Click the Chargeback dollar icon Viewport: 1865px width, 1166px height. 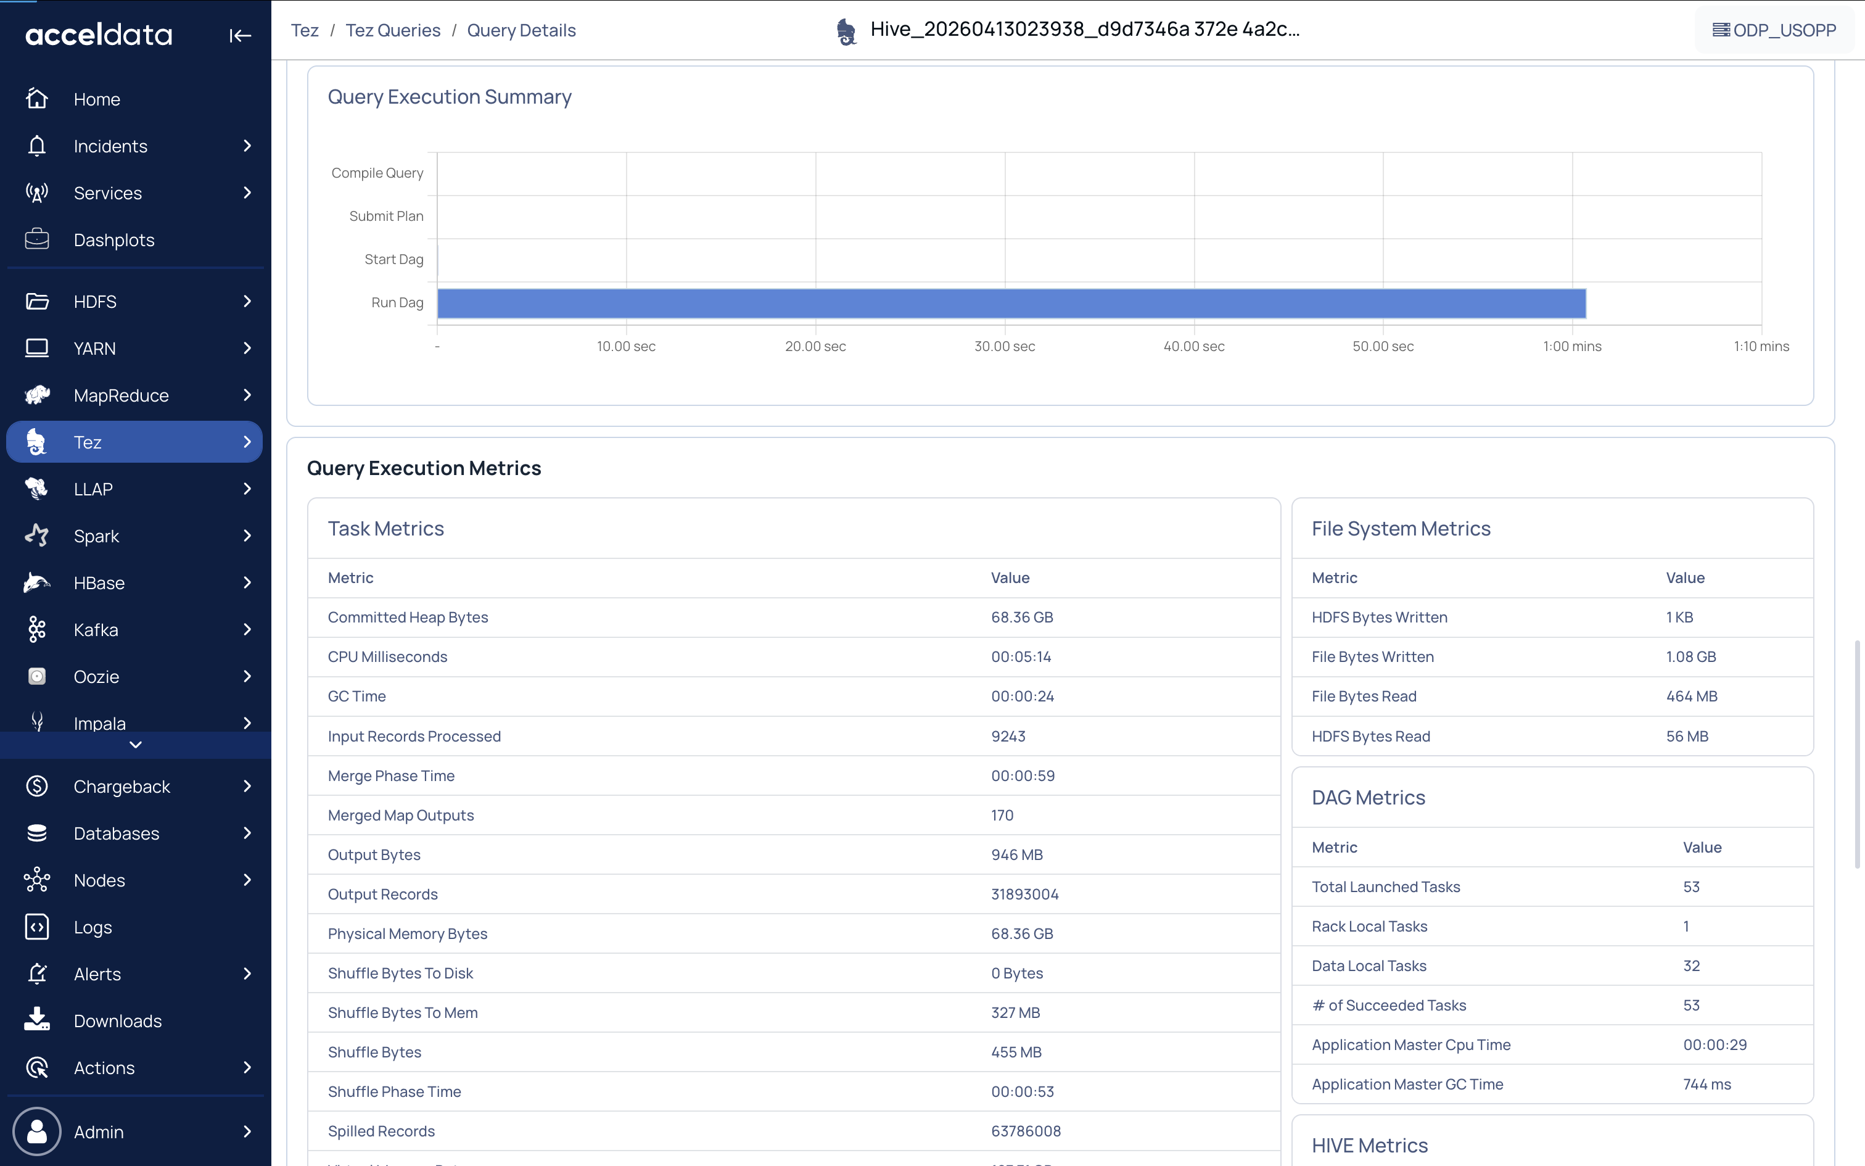(37, 787)
